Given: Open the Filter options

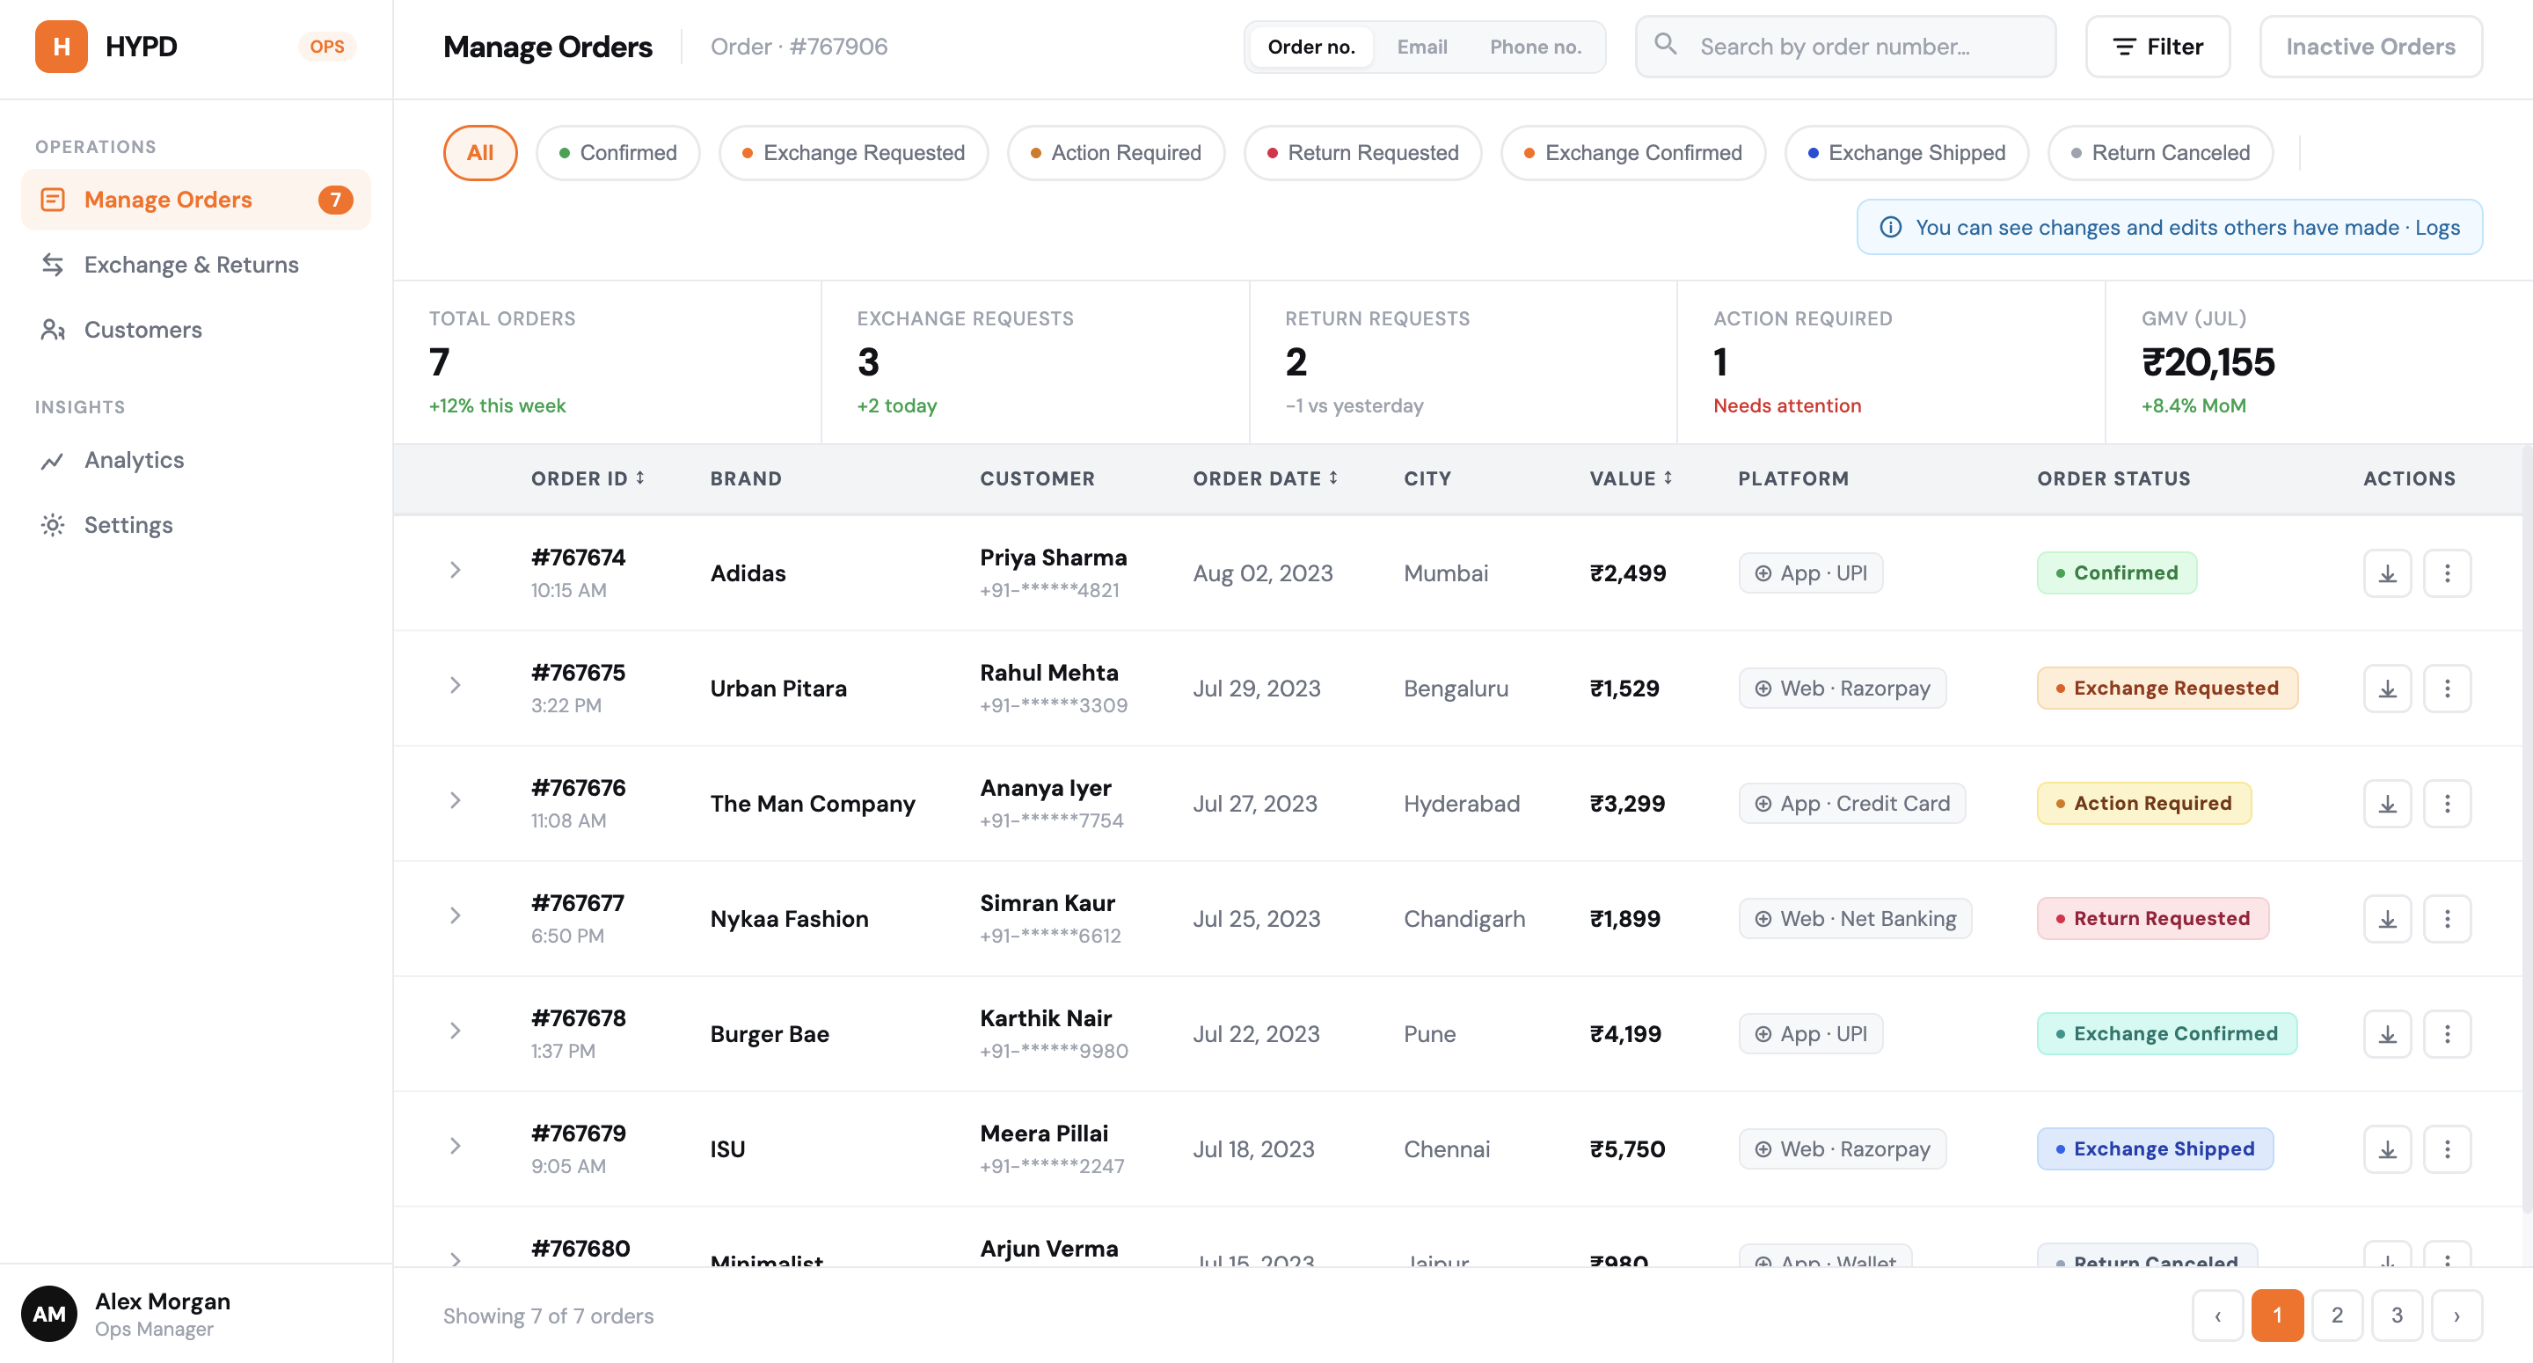Looking at the screenshot, I should click(x=2157, y=47).
